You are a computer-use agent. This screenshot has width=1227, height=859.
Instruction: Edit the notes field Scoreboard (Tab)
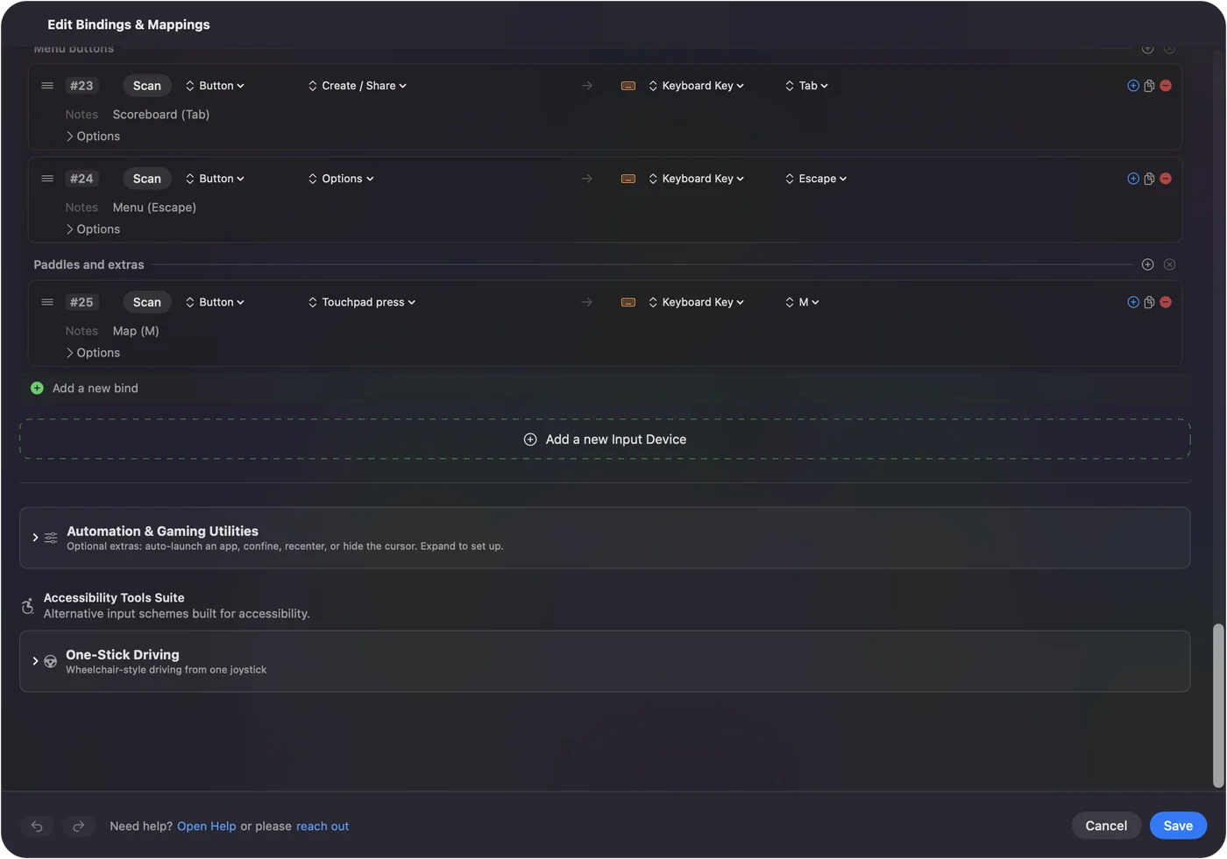click(x=161, y=115)
